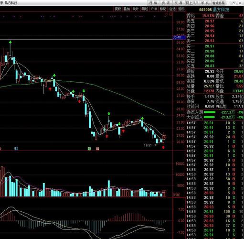
Task: Select the 买三 20.88 bid row
Action: coord(215,56)
